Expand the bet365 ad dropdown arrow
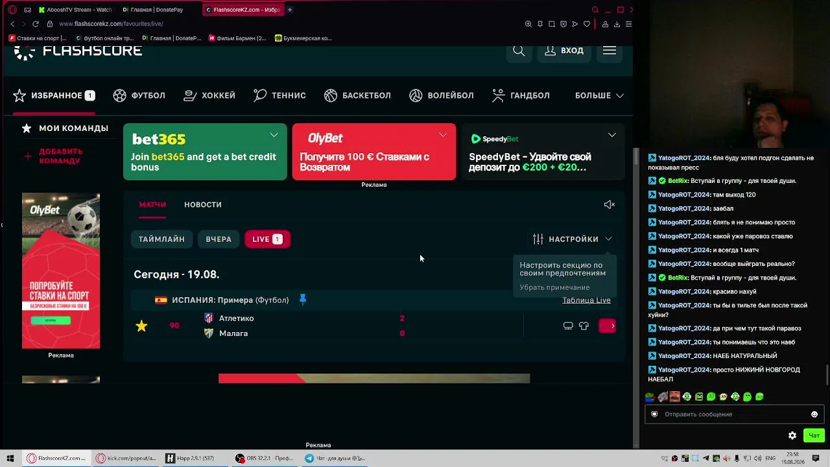The height and width of the screenshot is (467, 830). (274, 135)
